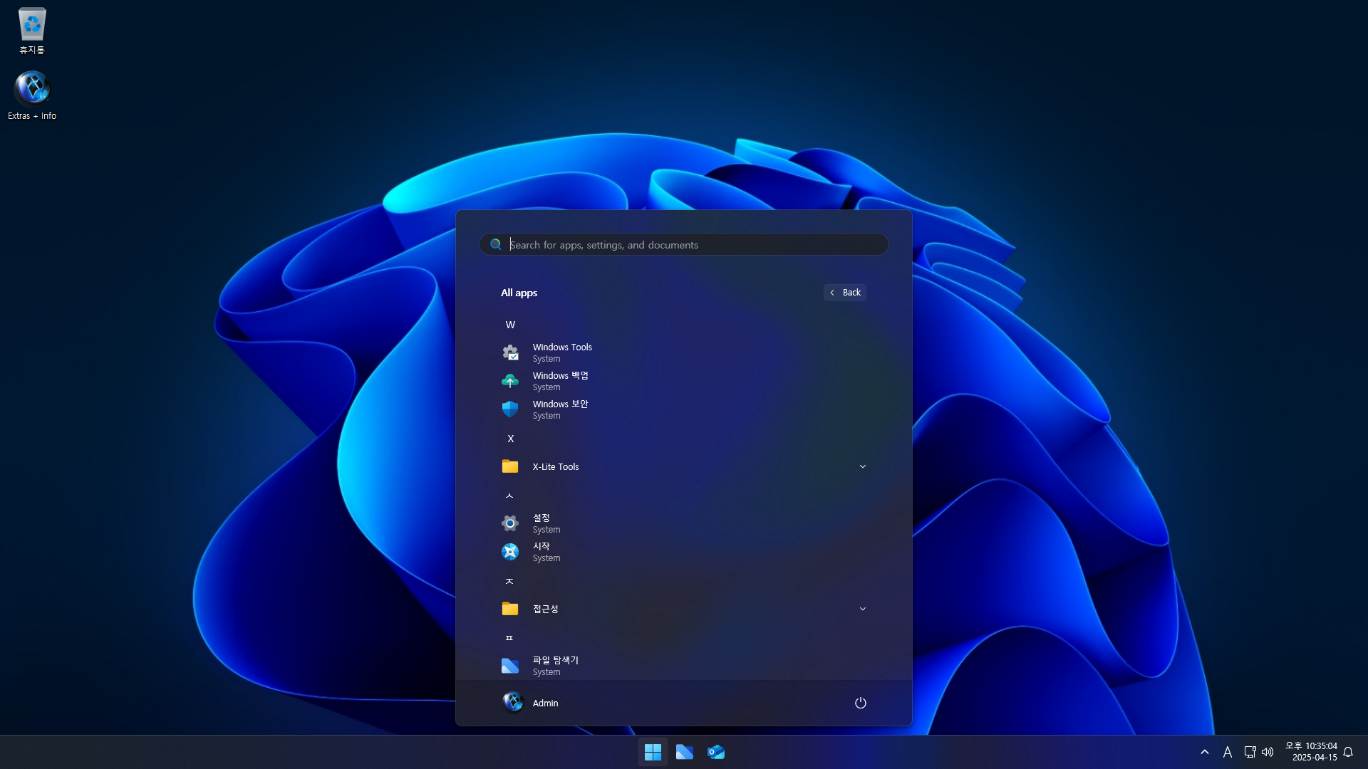This screenshot has height=769, width=1368.
Task: Click the Outlook taskbar icon
Action: [x=716, y=752]
